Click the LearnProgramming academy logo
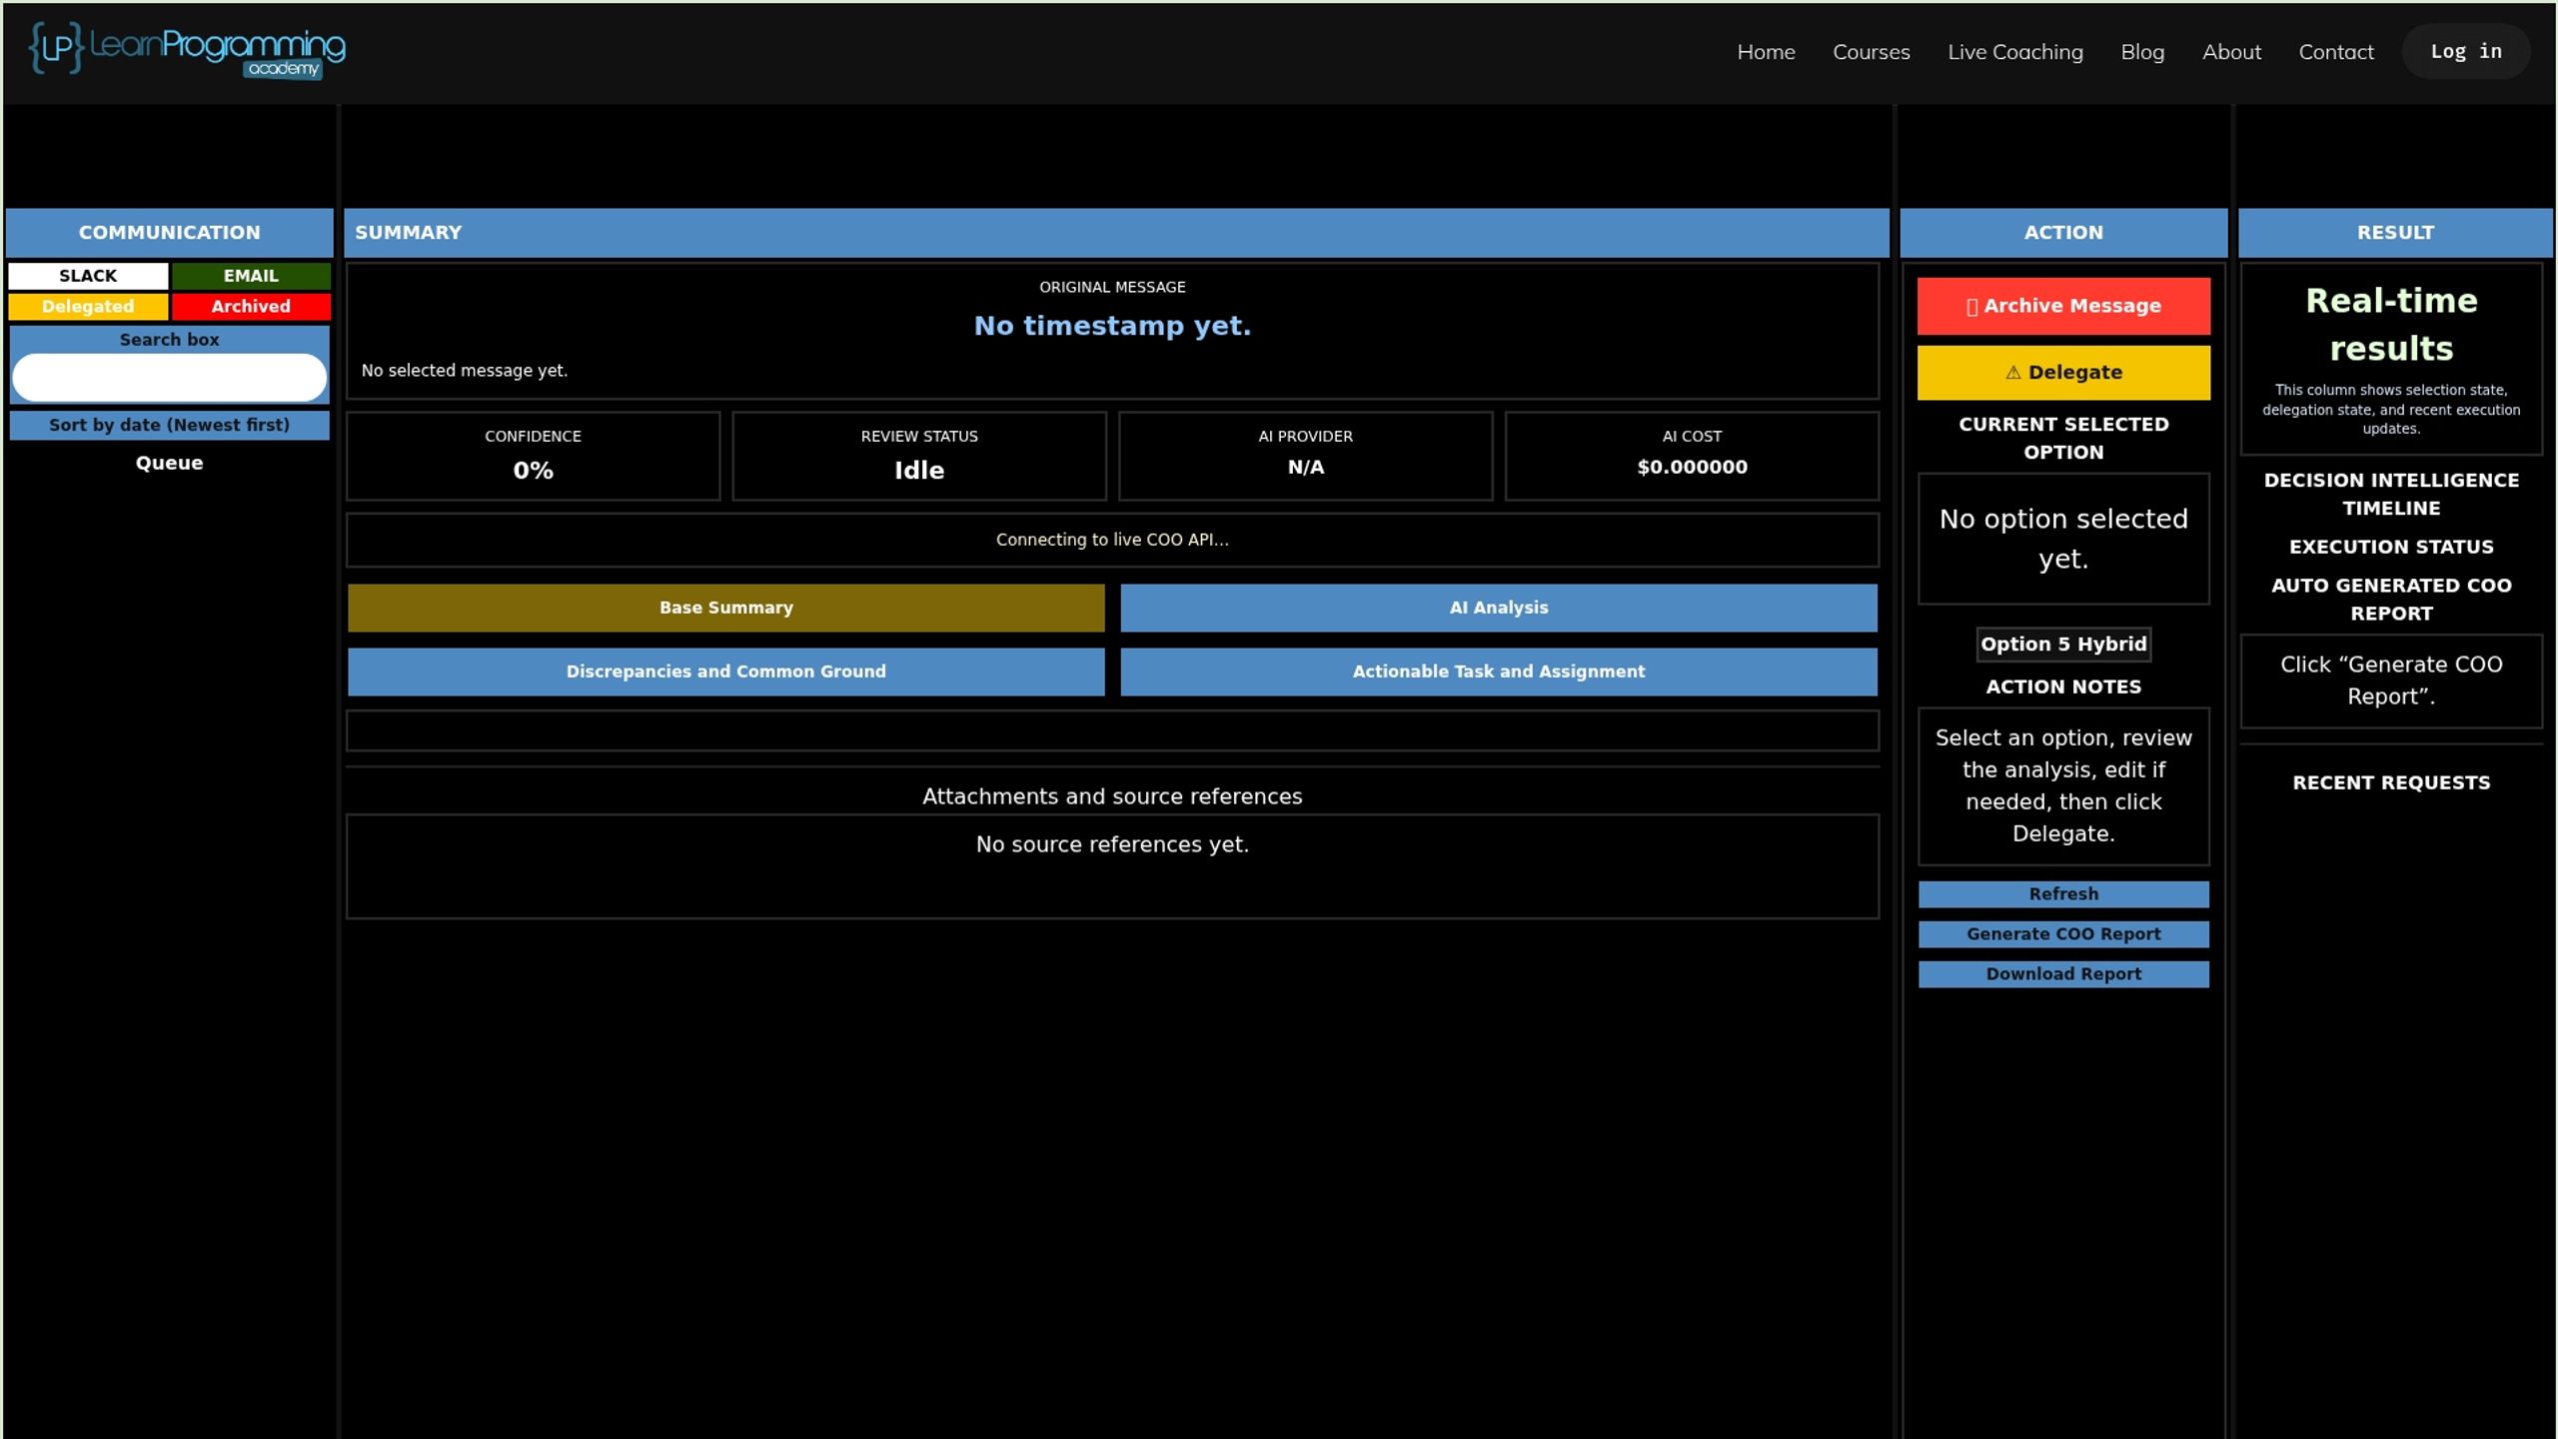2558x1439 pixels. 187,50
